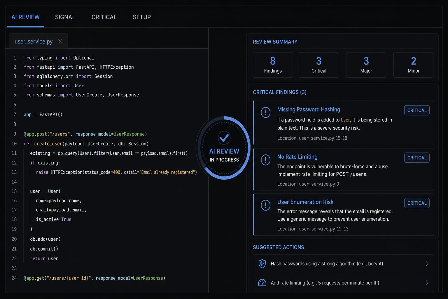Click the 'db.add(user)' code line

pos(45,239)
